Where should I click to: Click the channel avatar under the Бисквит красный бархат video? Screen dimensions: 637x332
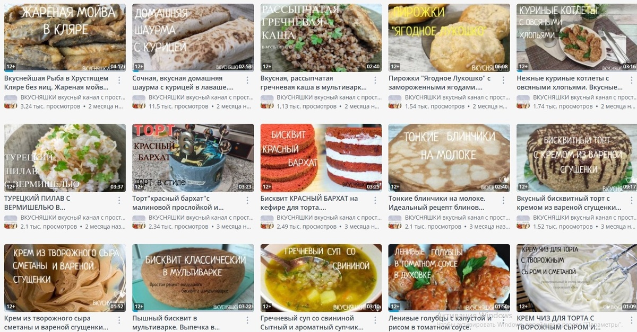click(x=267, y=222)
